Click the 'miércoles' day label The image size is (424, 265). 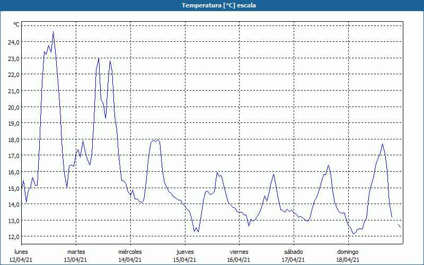click(130, 252)
